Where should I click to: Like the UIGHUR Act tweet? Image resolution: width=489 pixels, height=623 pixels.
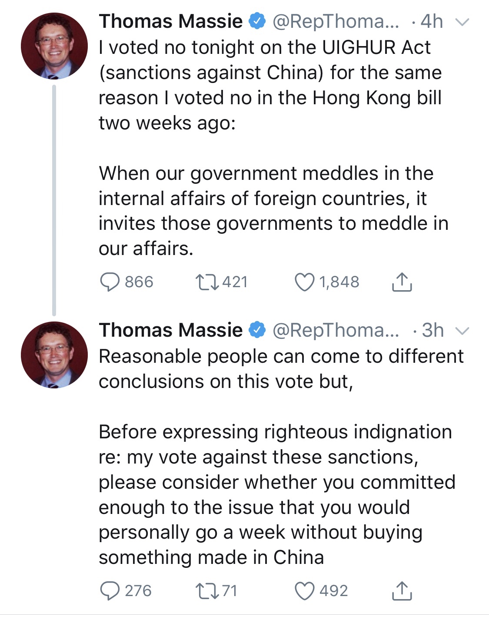point(304,282)
